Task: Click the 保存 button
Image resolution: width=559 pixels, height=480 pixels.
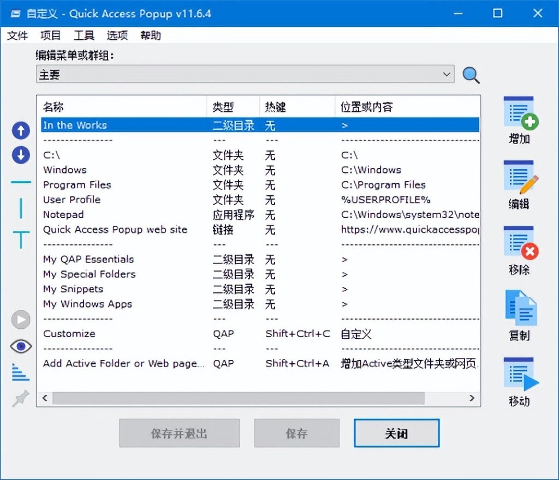Action: tap(296, 433)
